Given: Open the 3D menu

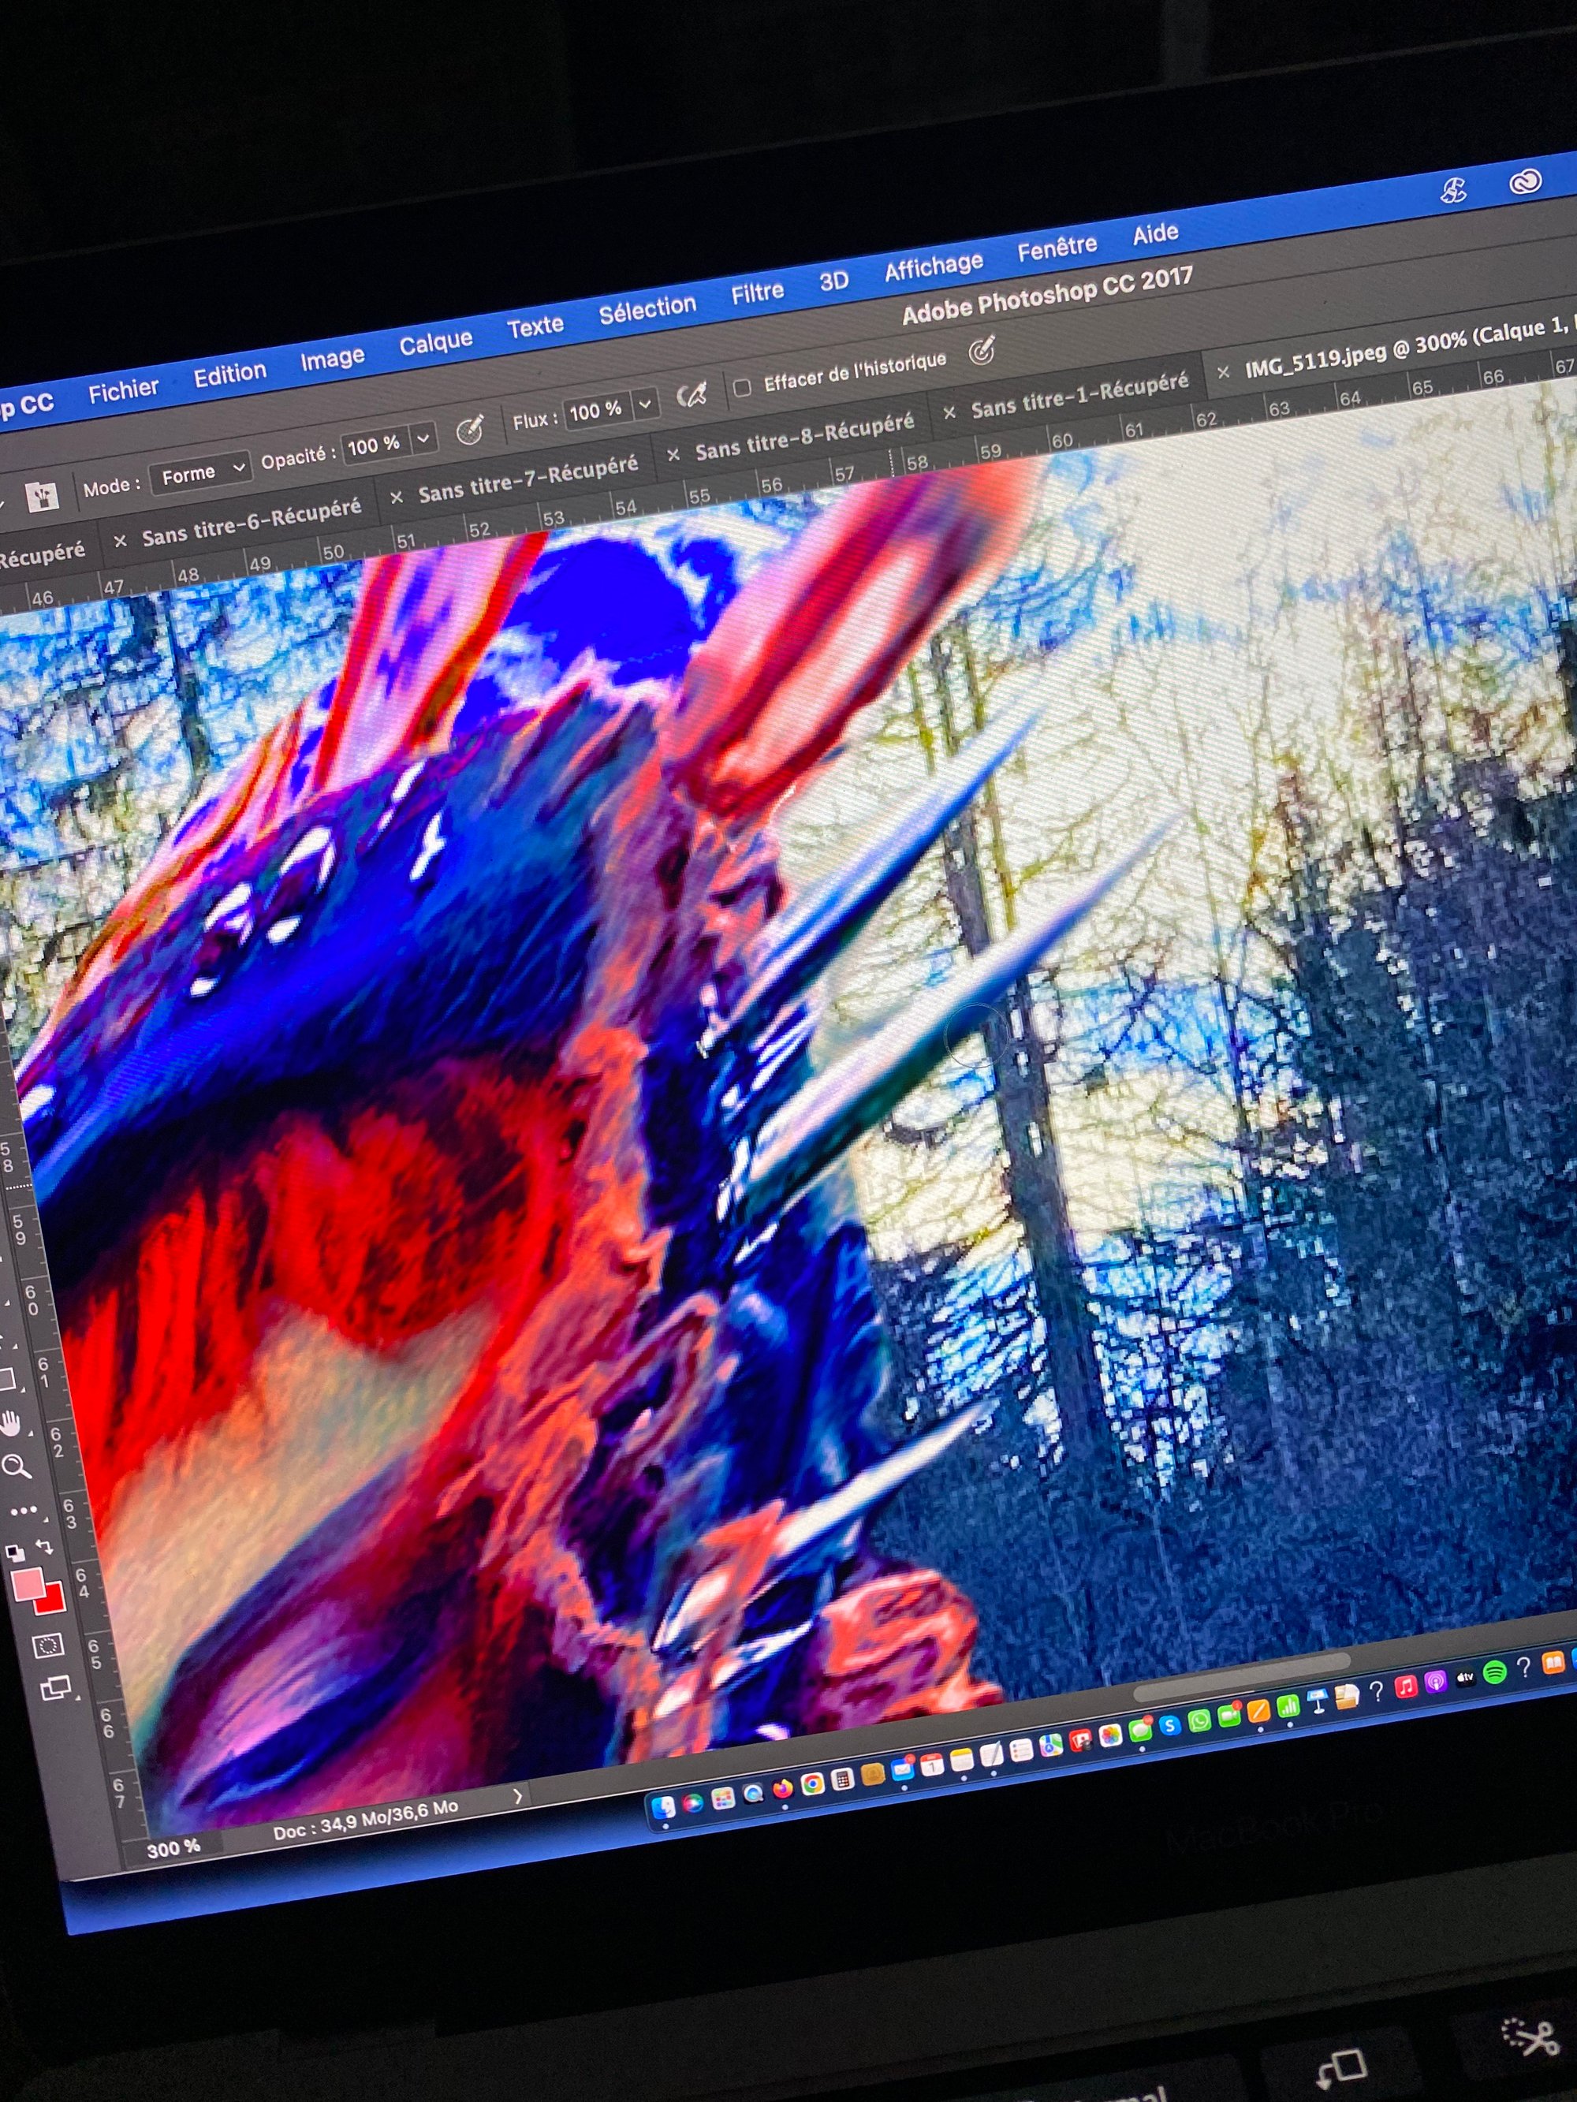Looking at the screenshot, I should pyautogui.click(x=833, y=281).
